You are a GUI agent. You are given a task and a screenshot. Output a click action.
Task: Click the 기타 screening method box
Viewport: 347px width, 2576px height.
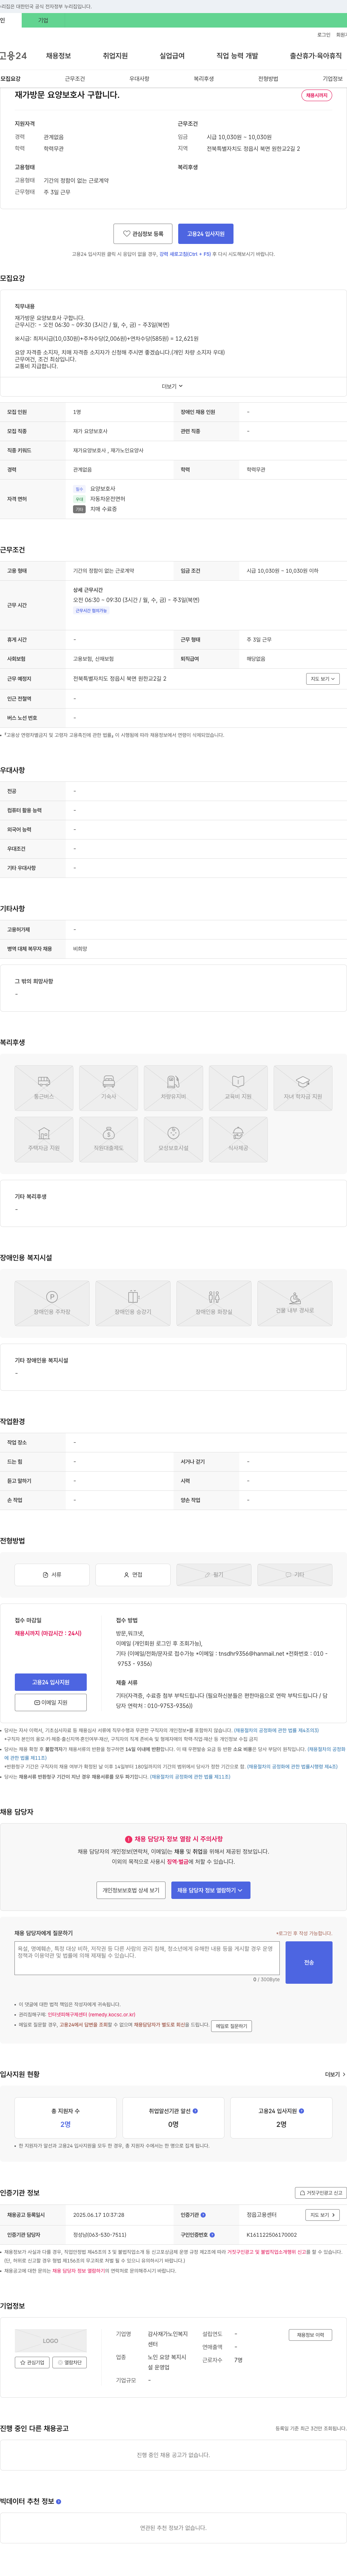(295, 1575)
